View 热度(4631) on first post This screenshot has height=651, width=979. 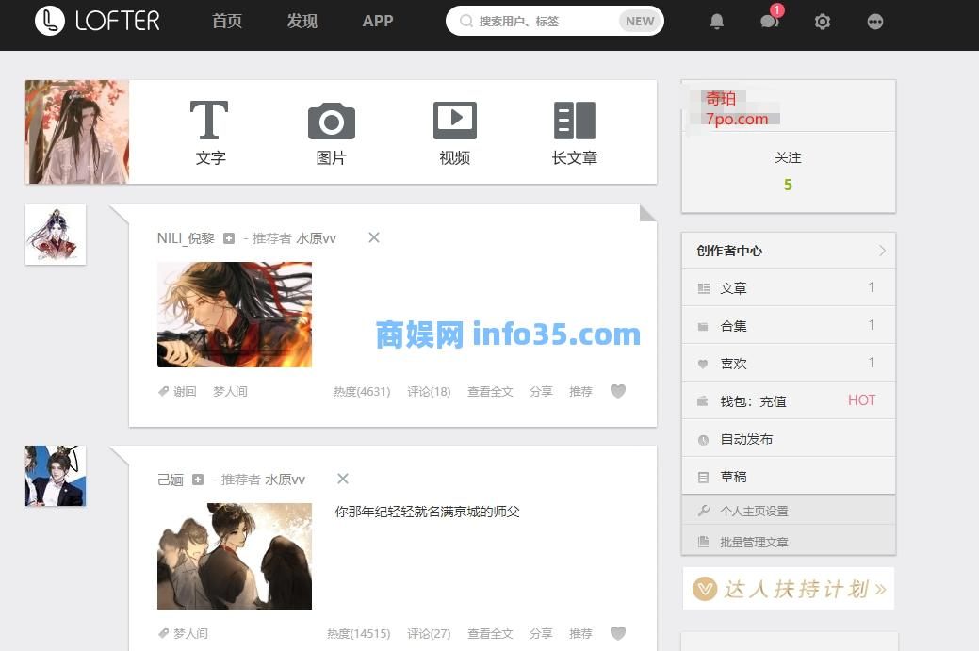point(362,391)
